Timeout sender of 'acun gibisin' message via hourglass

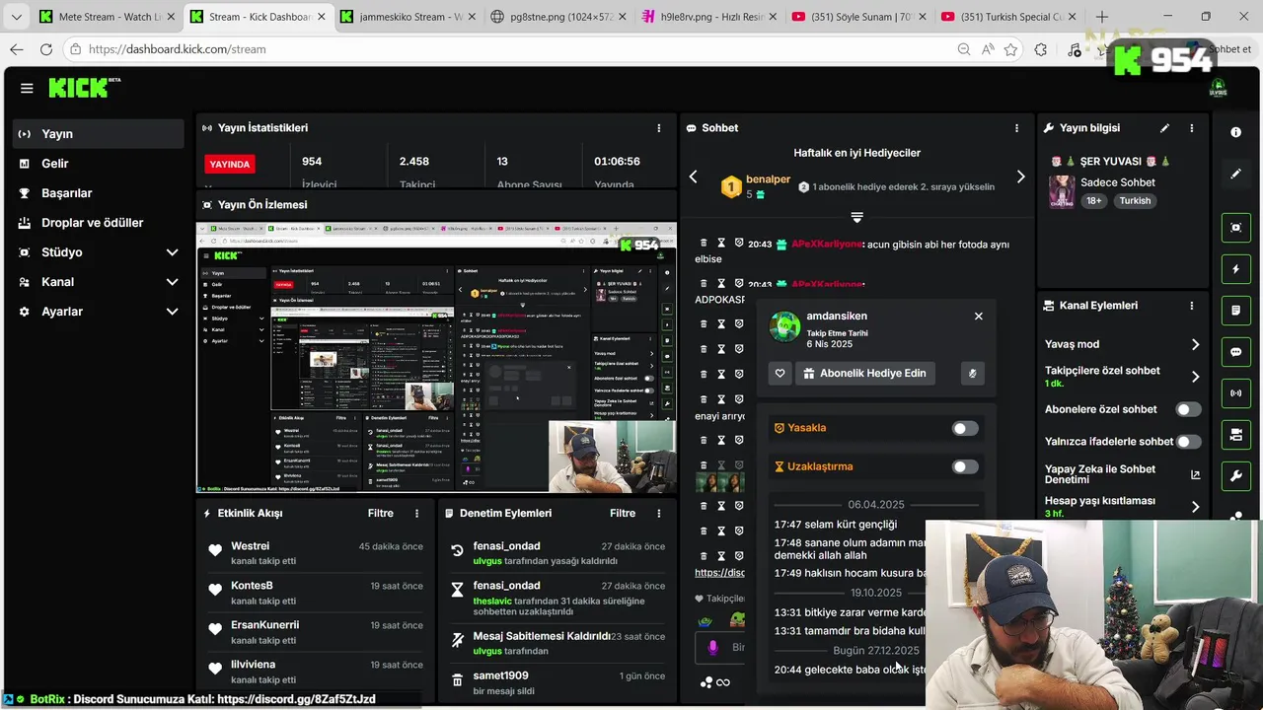721,244
